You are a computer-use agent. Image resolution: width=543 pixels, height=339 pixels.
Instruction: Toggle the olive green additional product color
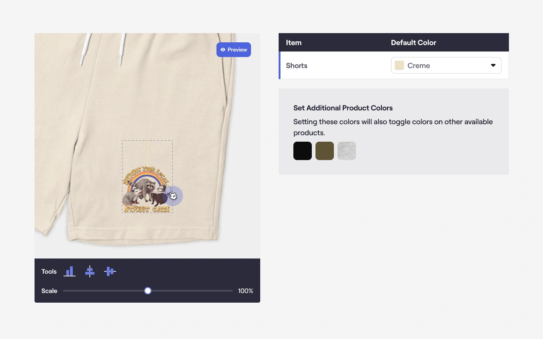click(x=325, y=151)
